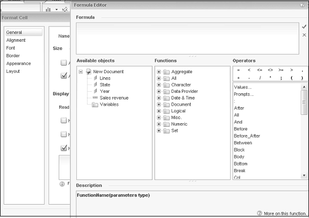Insert the not-equal <> operator
The height and width of the screenshot is (218, 309).
pyautogui.click(x=270, y=70)
